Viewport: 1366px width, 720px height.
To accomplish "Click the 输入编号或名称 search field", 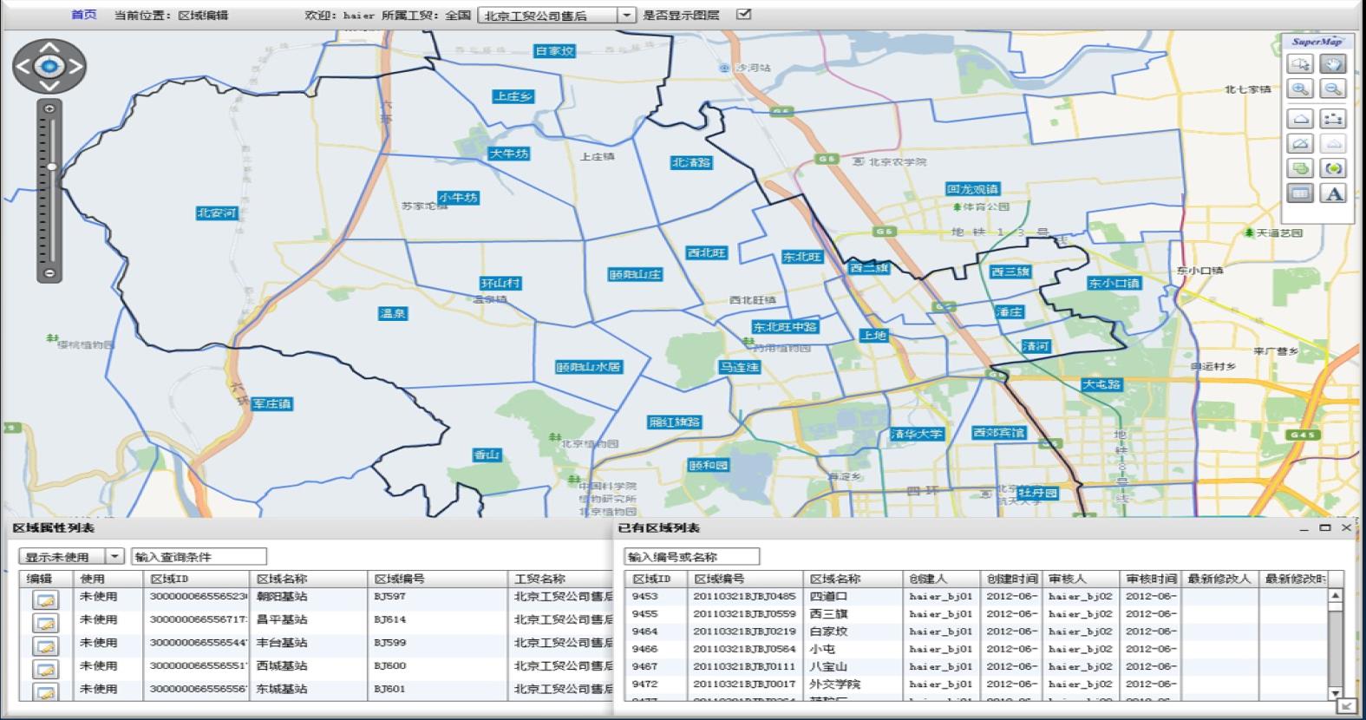I will click(x=691, y=556).
